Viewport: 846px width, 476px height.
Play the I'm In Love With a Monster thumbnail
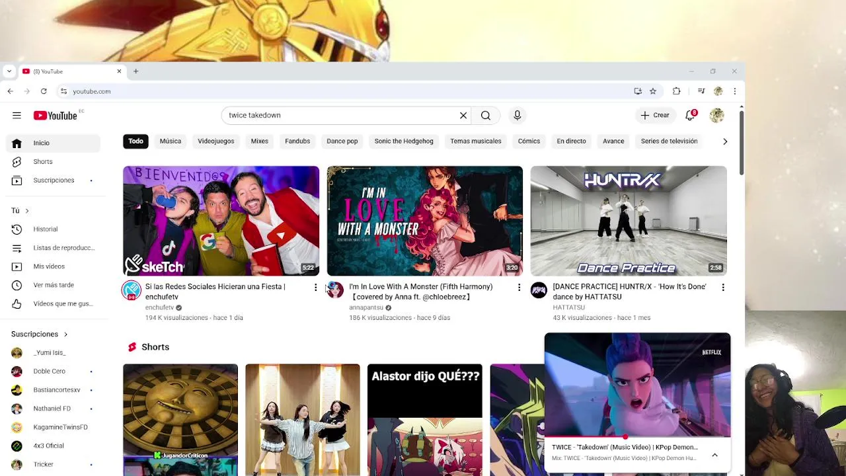click(424, 221)
